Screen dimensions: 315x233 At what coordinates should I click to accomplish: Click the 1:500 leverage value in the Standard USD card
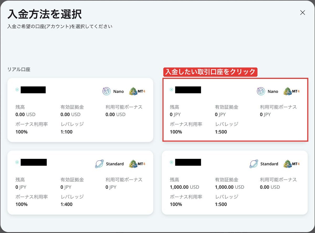pos(221,204)
